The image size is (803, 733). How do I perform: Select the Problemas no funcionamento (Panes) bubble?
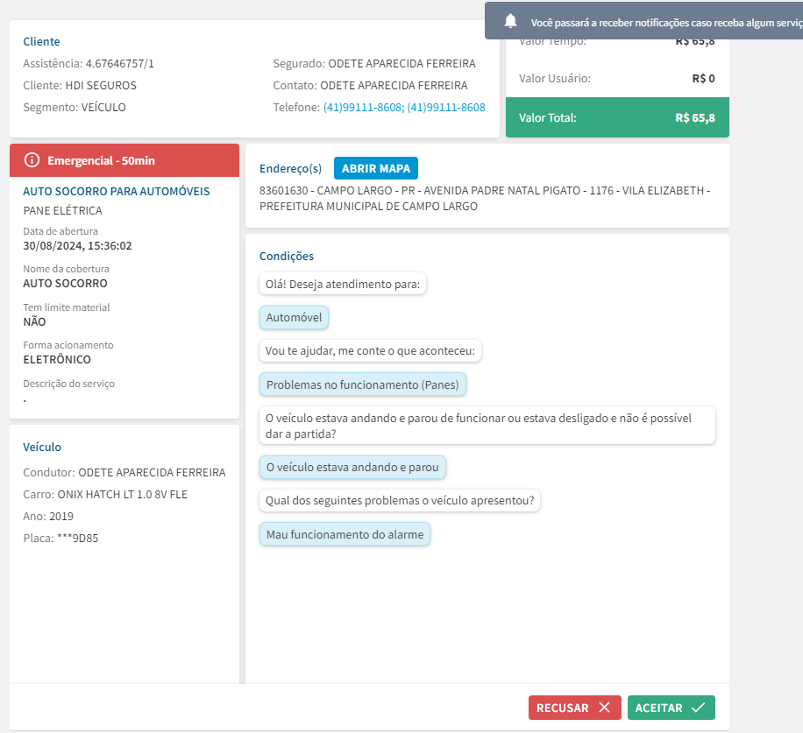(x=363, y=384)
